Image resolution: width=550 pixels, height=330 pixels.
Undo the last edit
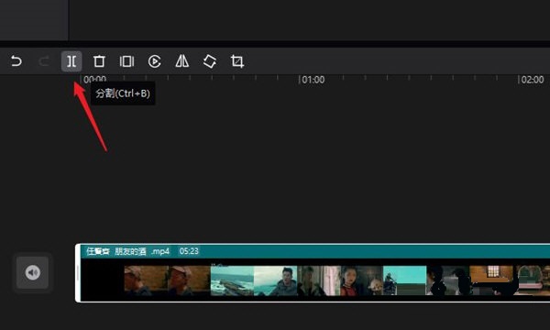pos(16,61)
